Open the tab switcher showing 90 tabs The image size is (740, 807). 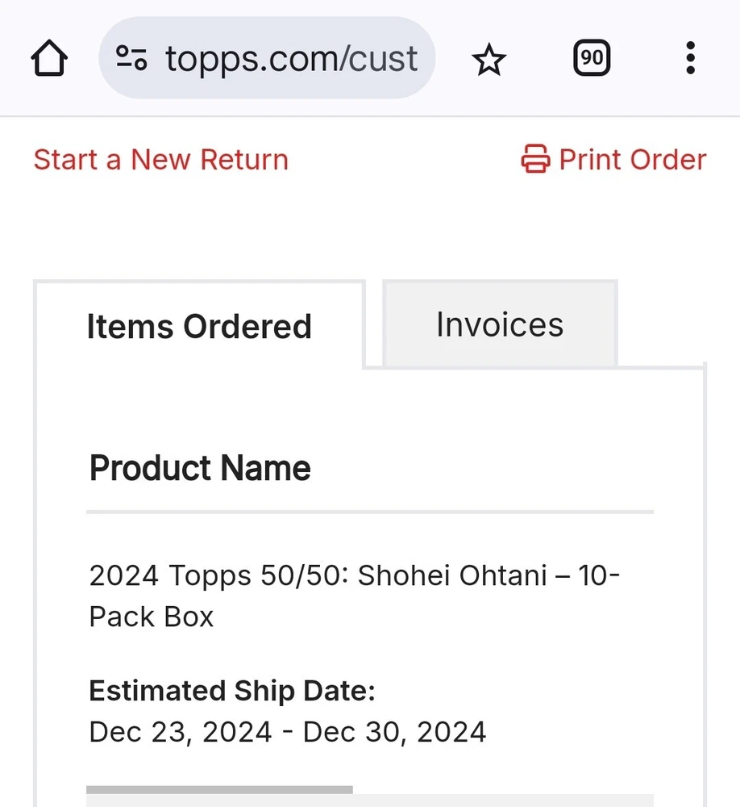pyautogui.click(x=592, y=58)
